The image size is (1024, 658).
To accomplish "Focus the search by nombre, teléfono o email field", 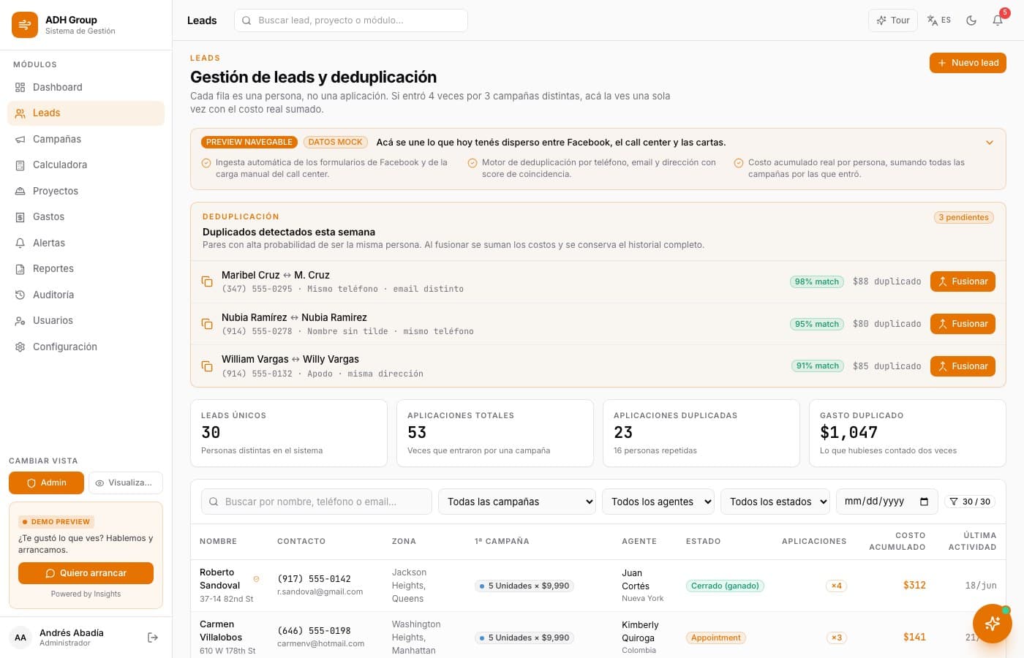I will tap(317, 502).
